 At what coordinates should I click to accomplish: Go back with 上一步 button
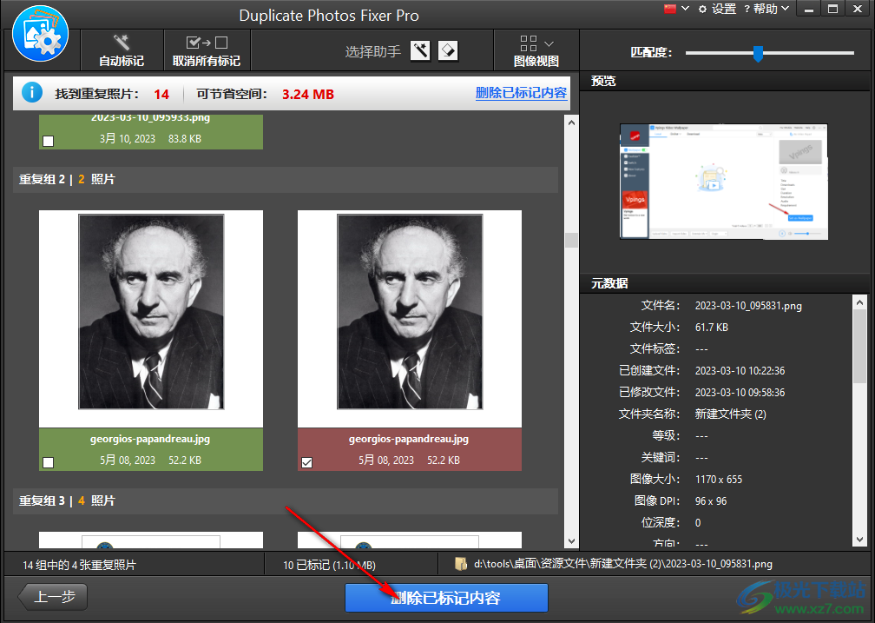click(x=54, y=597)
